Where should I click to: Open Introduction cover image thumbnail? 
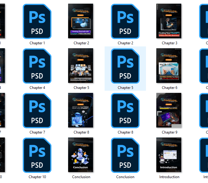pos(169,155)
